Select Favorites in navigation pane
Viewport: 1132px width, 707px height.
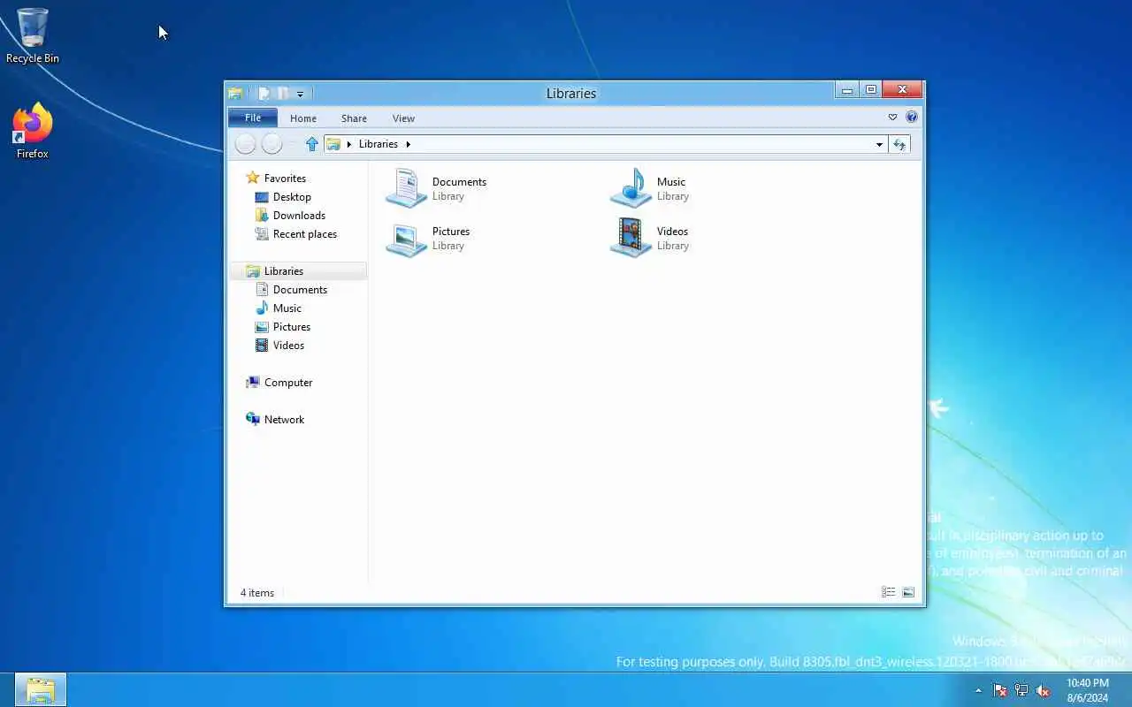click(285, 178)
